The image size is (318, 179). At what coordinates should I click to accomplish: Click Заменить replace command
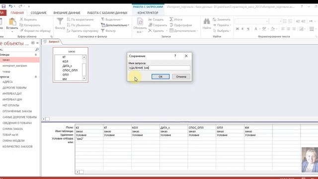click(222, 19)
